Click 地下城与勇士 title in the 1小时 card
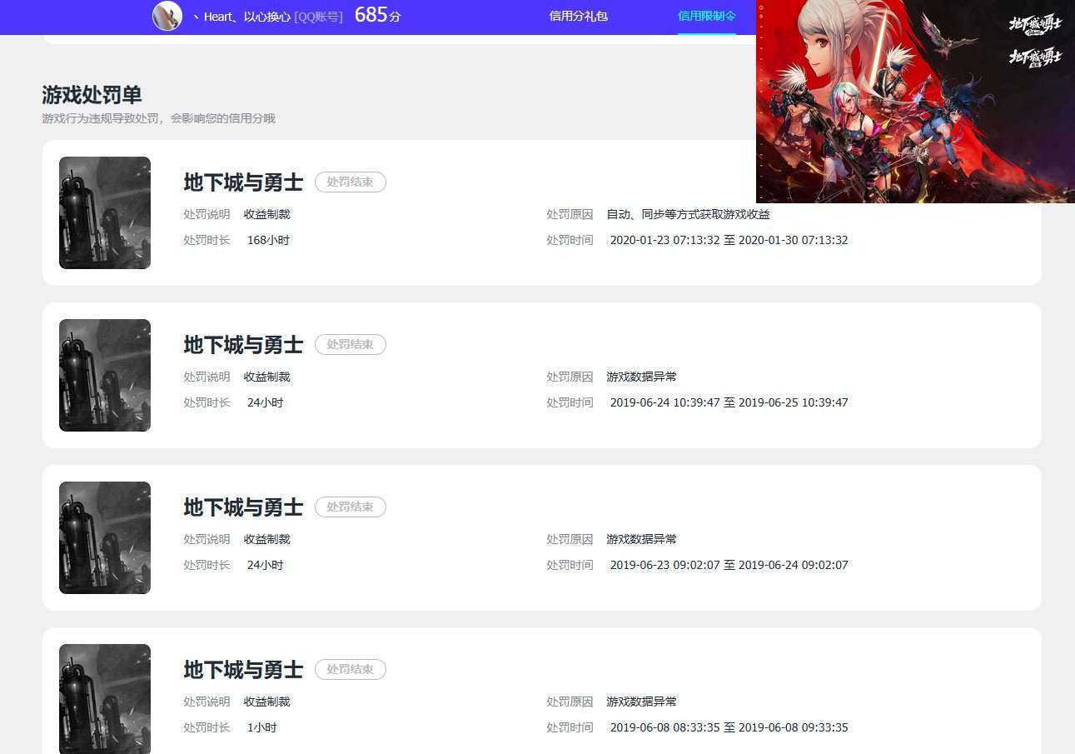1075x754 pixels. (243, 670)
